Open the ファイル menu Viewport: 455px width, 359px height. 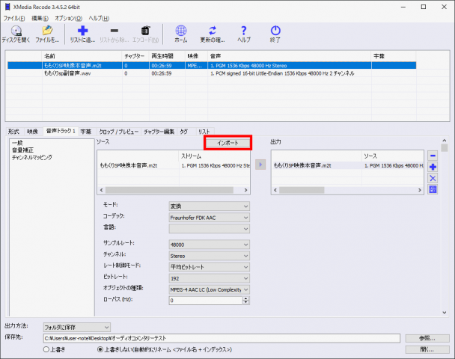pos(14,18)
